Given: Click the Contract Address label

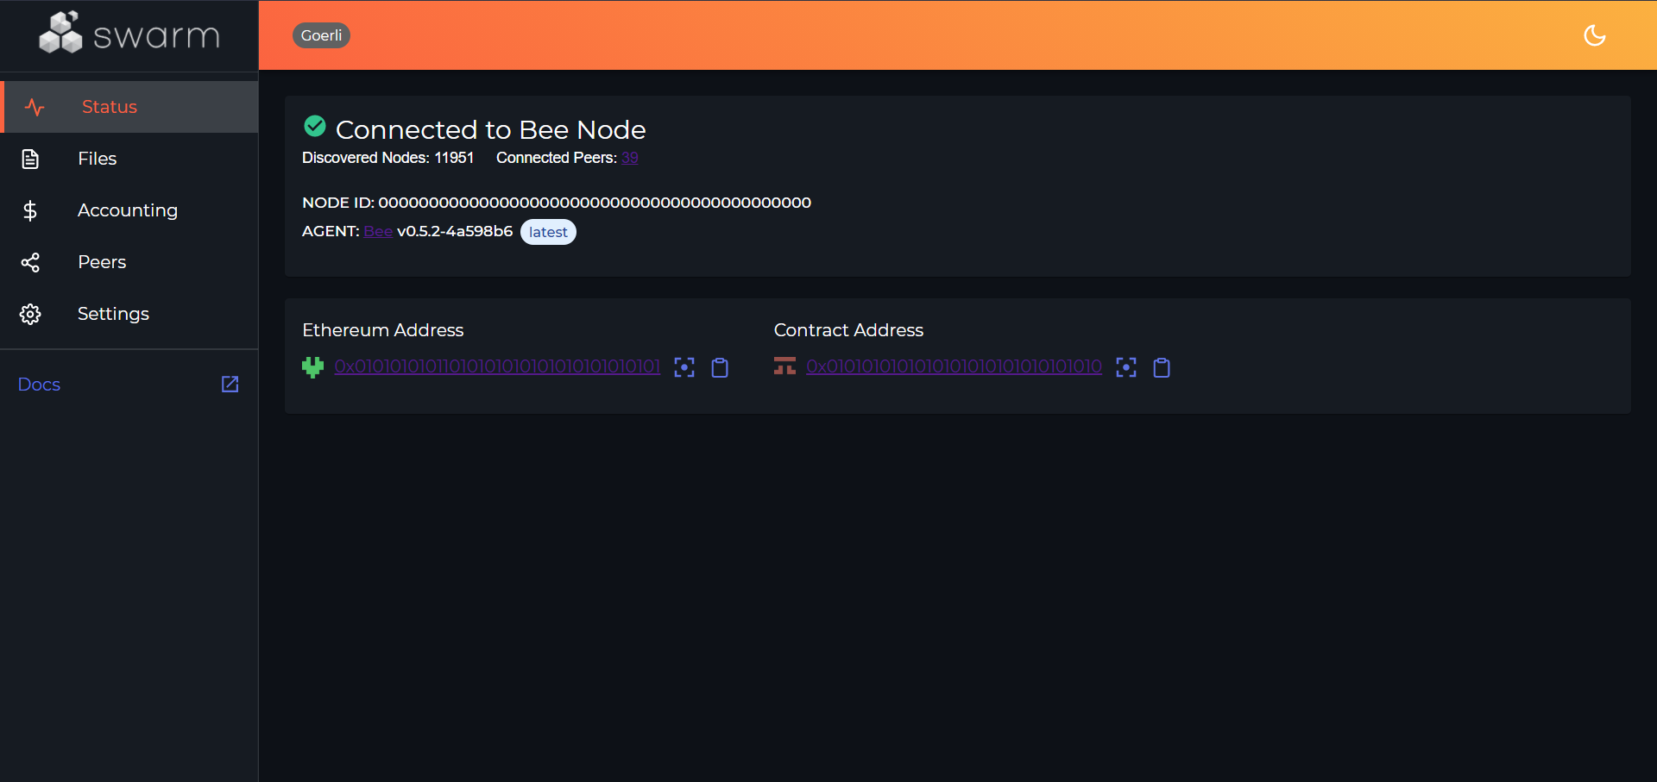Looking at the screenshot, I should pos(848,330).
